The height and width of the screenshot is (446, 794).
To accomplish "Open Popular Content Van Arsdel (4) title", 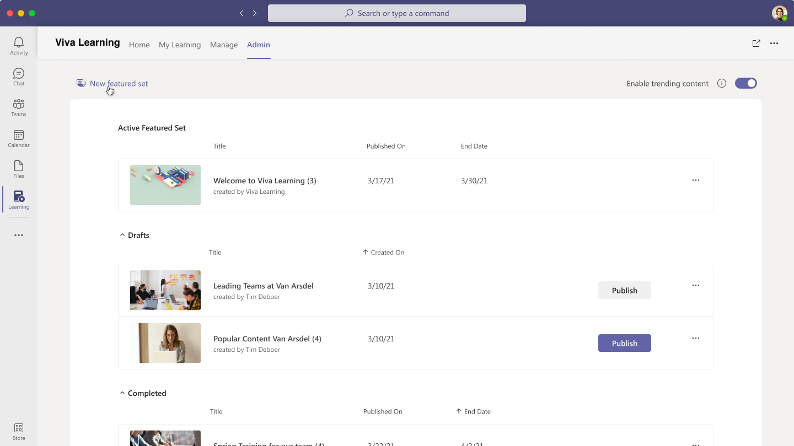I will point(267,339).
